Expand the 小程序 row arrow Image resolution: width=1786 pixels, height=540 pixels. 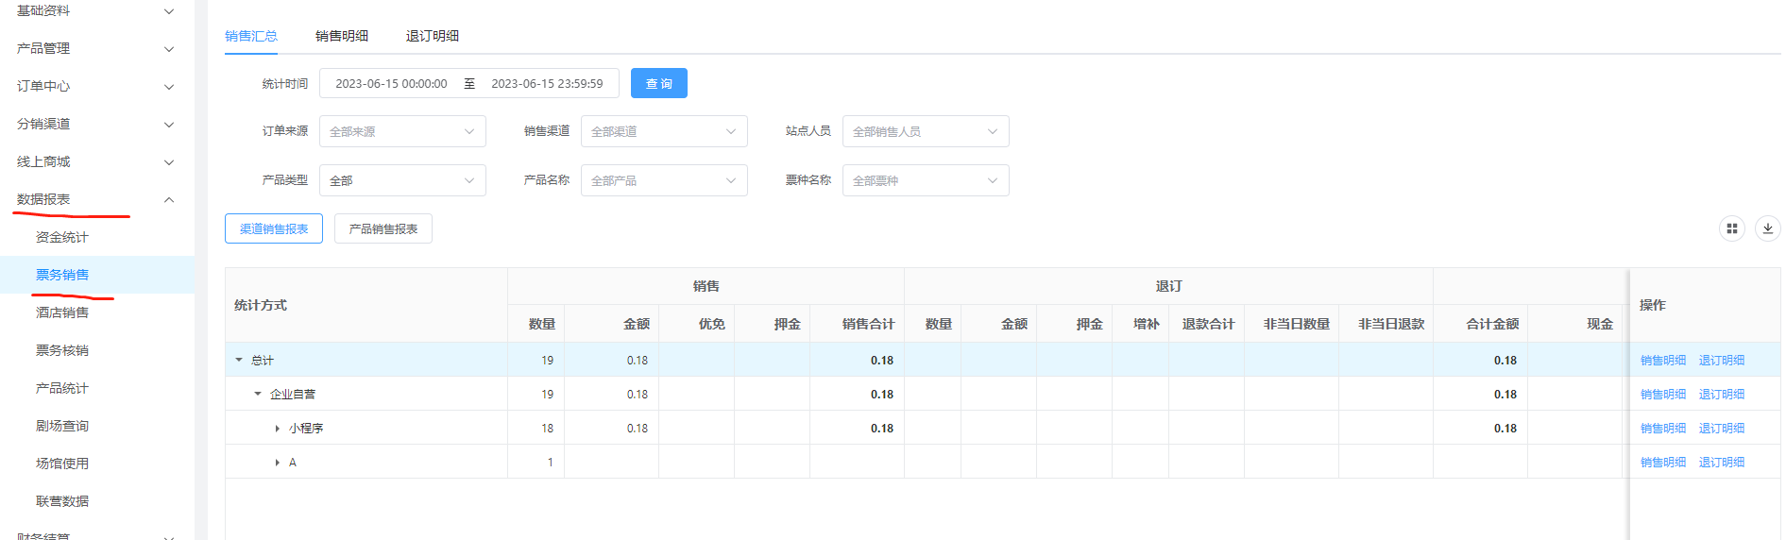tap(277, 429)
